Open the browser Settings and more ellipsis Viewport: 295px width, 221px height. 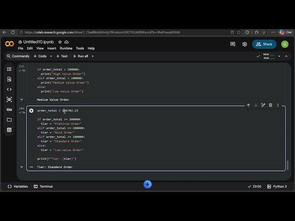273,32
